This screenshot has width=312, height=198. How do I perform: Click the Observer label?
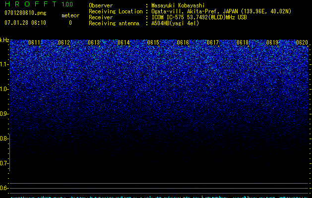point(101,5)
